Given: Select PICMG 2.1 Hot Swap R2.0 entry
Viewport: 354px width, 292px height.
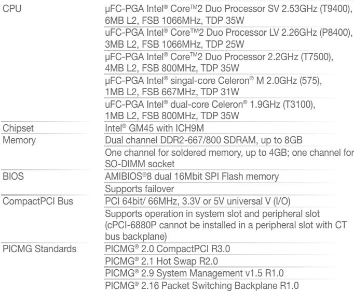Looking at the screenshot, I should [x=161, y=261].
